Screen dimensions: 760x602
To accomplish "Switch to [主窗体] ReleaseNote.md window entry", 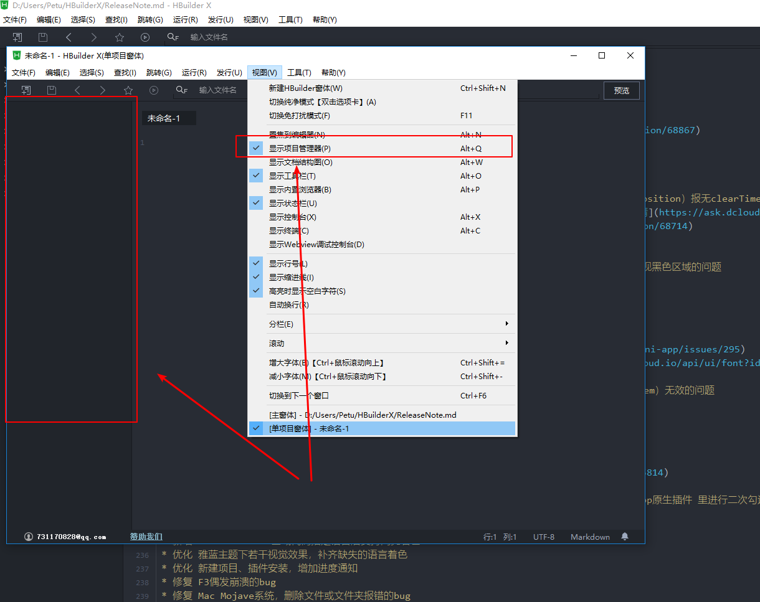I will [382, 415].
